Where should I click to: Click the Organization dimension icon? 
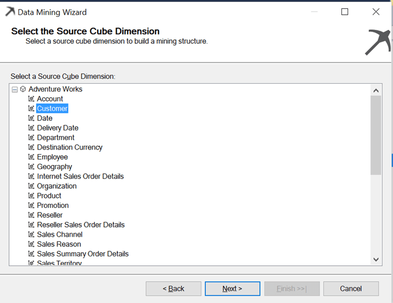31,186
